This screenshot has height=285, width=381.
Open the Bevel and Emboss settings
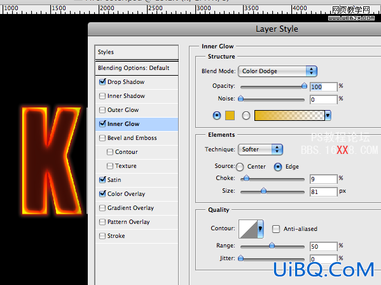click(x=132, y=138)
